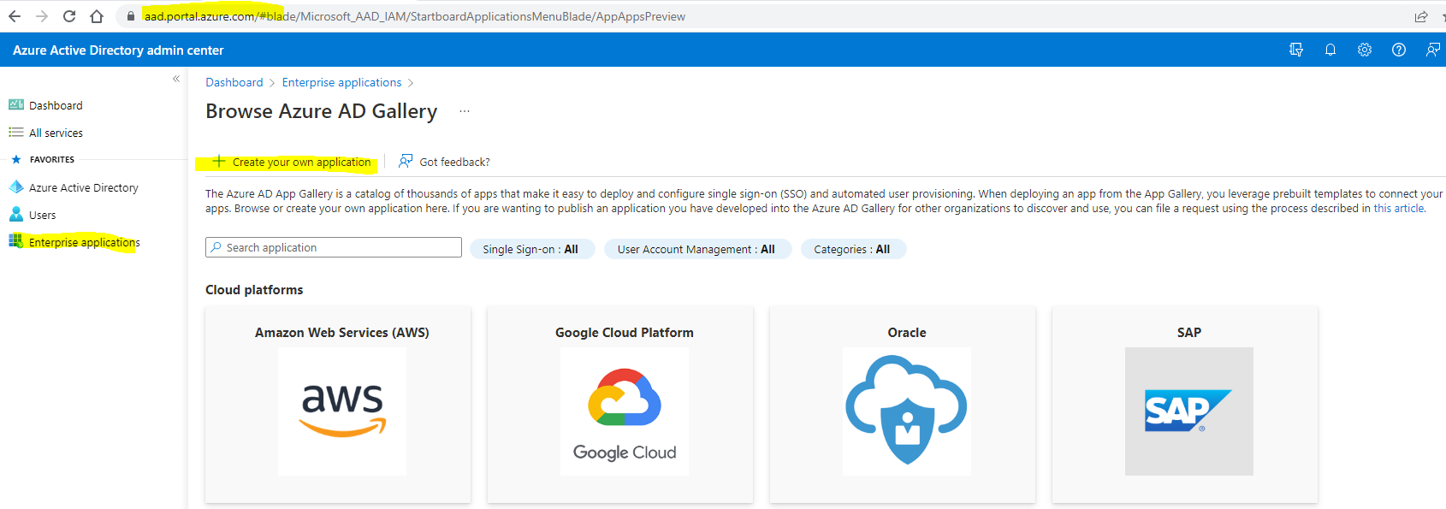This screenshot has height=509, width=1446.
Task: Click the Search application input field
Action: 334,247
